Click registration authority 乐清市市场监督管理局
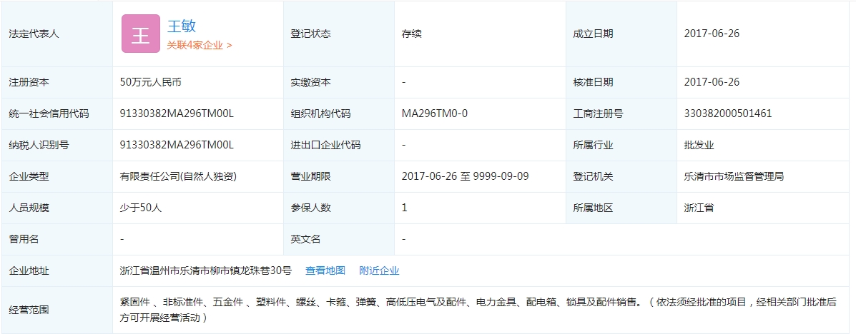This screenshot has width=856, height=334. 733,176
